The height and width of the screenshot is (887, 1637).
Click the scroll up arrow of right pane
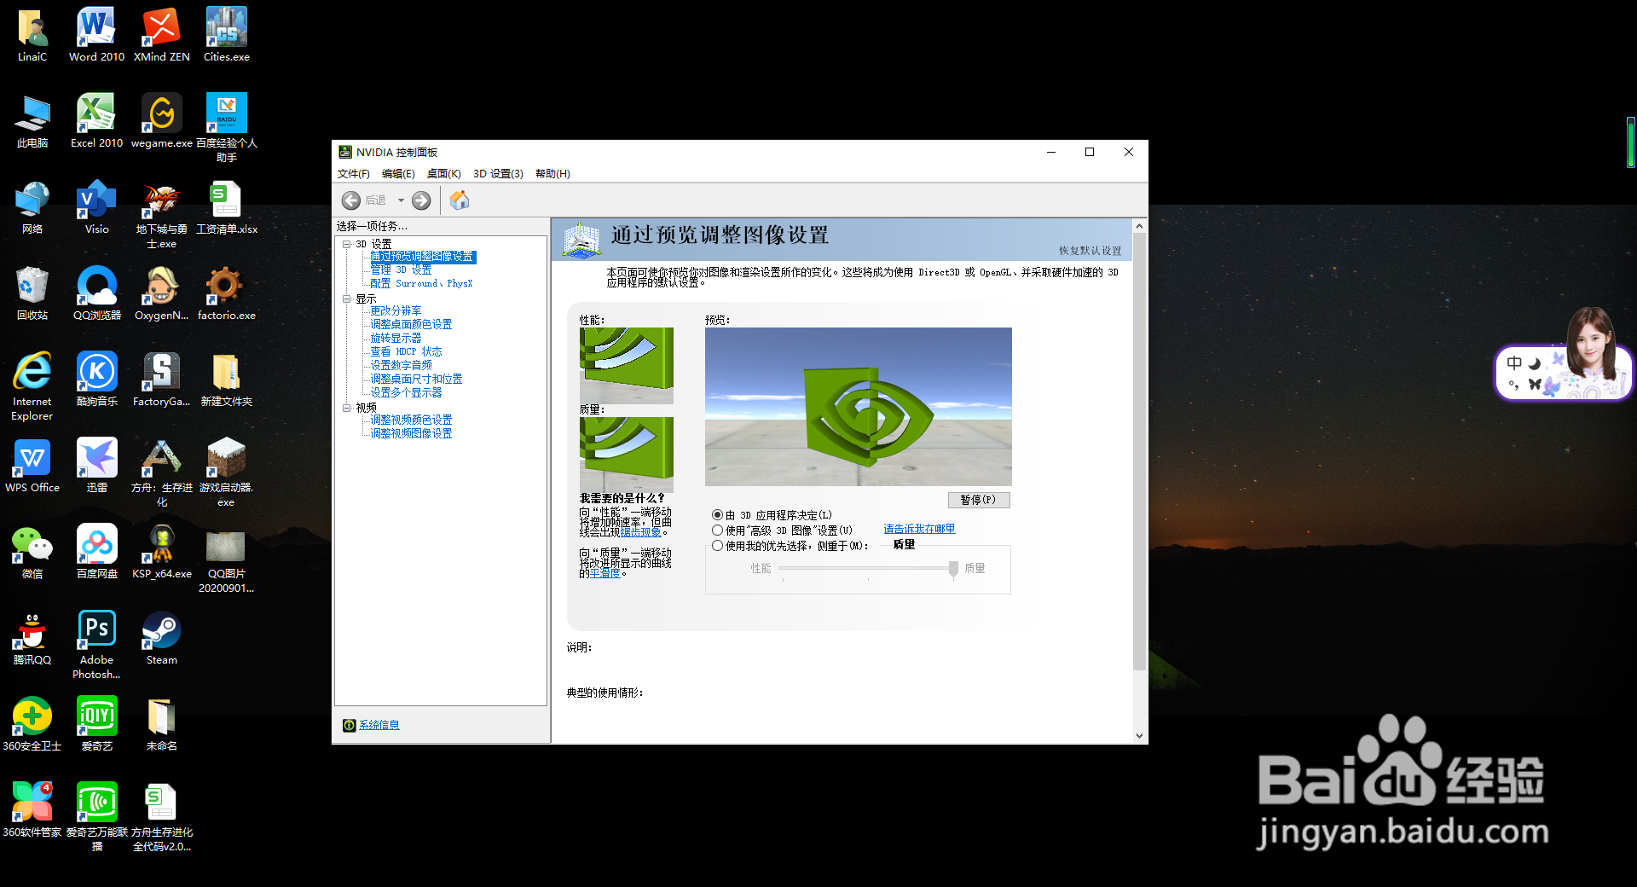(x=1140, y=226)
